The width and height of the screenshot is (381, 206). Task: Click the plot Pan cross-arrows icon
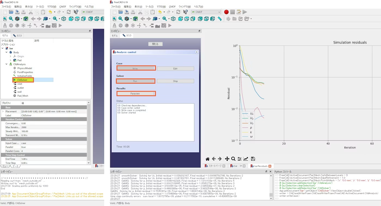227,159
